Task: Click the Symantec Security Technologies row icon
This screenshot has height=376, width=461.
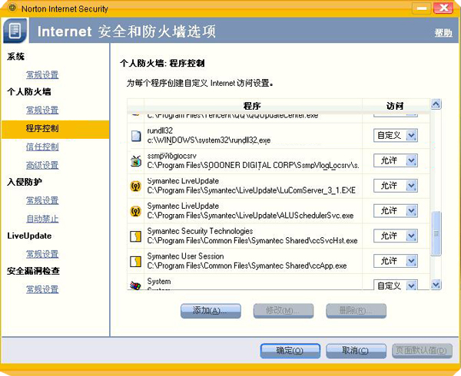Action: pyautogui.click(x=136, y=236)
